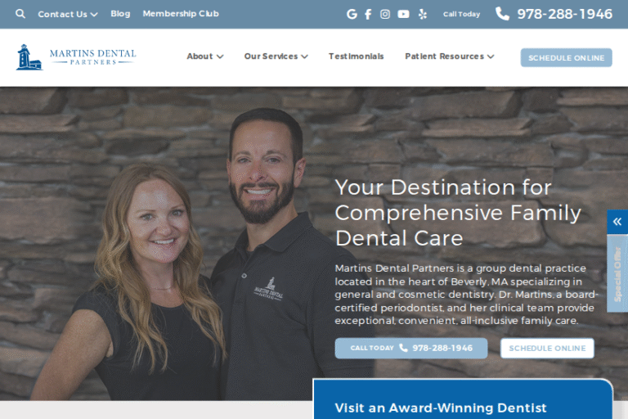Click the white Schedule Online hero button
Screen dimensions: 628x419
(x=547, y=349)
